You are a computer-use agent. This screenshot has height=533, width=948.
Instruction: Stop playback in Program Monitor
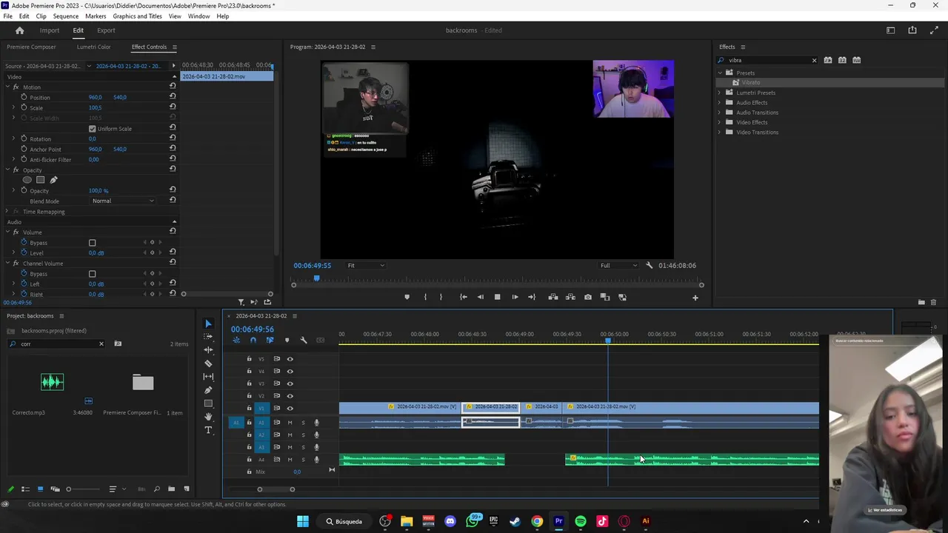click(x=497, y=297)
